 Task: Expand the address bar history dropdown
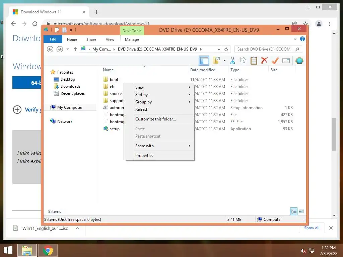[x=218, y=49]
